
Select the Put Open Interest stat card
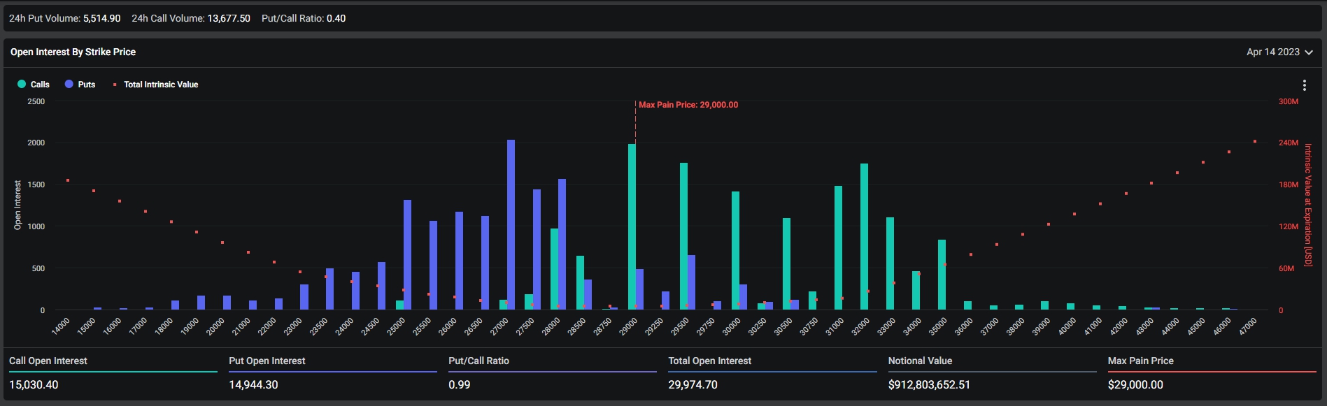pyautogui.click(x=332, y=373)
